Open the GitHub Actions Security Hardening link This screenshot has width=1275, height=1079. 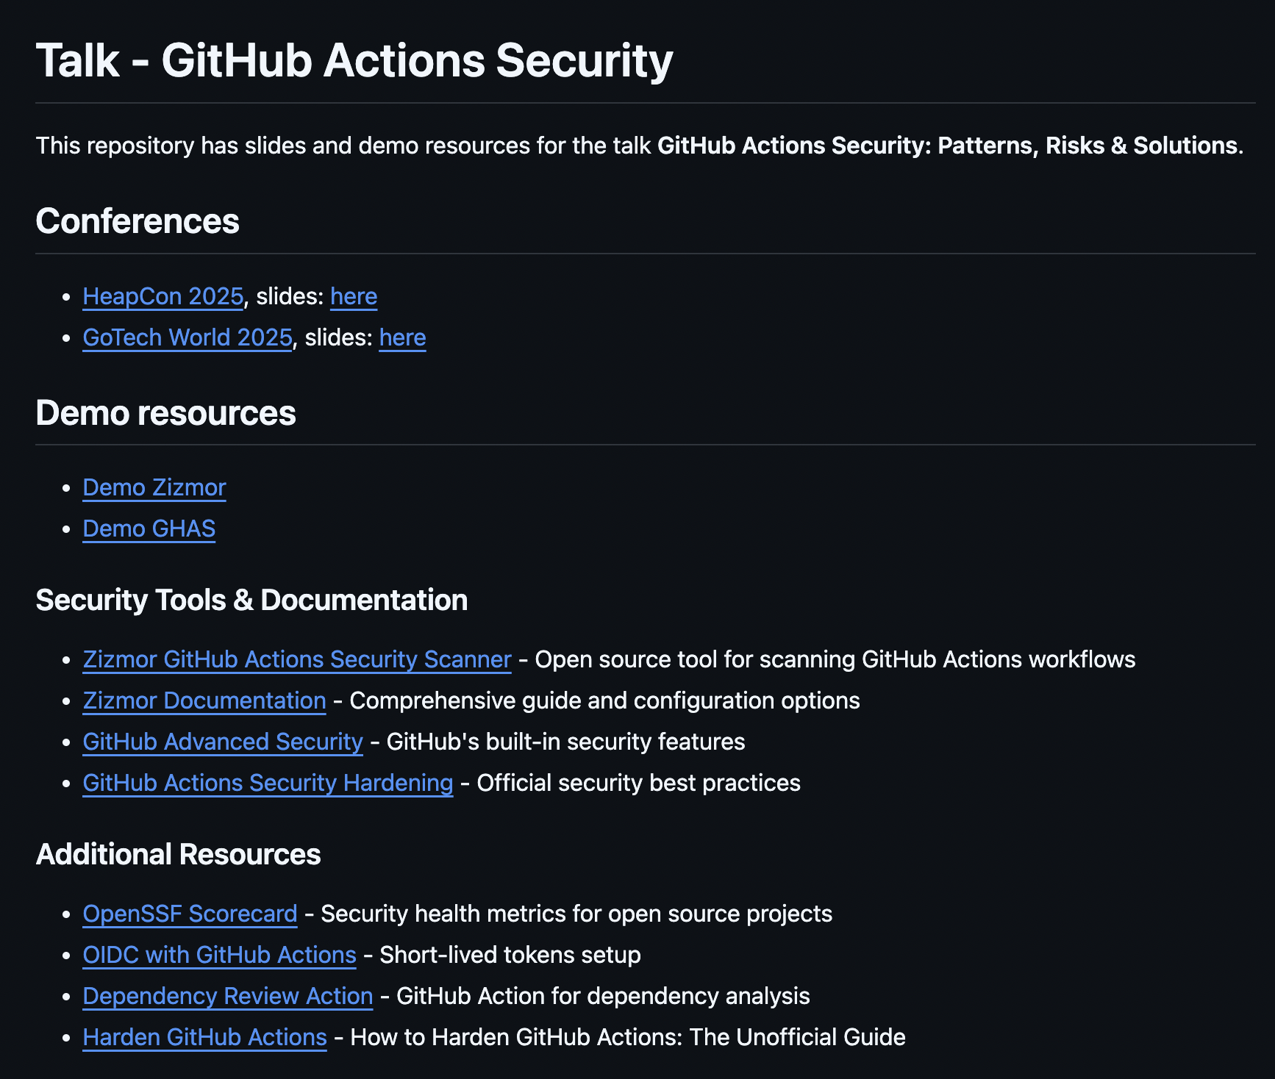(268, 783)
